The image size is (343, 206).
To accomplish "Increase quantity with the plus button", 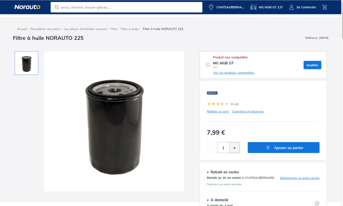I will click(234, 148).
